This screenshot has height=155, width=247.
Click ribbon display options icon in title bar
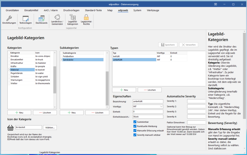216,4
